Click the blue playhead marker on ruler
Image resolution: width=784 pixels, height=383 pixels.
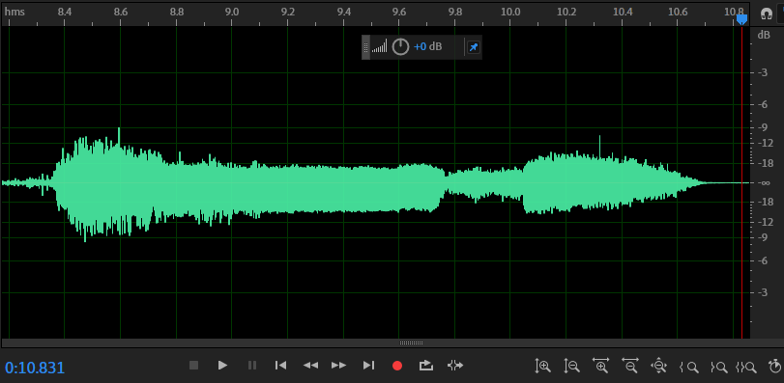(x=742, y=19)
